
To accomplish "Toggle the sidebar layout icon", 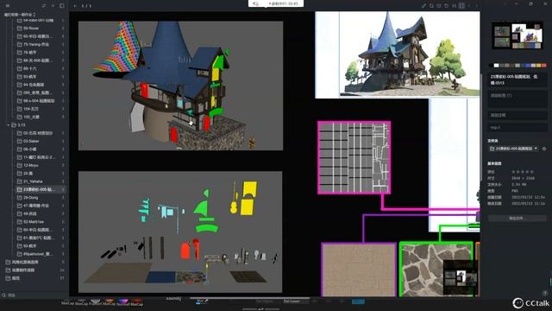I will (62, 6).
